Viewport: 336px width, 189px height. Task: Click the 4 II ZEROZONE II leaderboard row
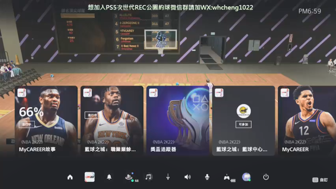pyautogui.click(x=142, y=24)
